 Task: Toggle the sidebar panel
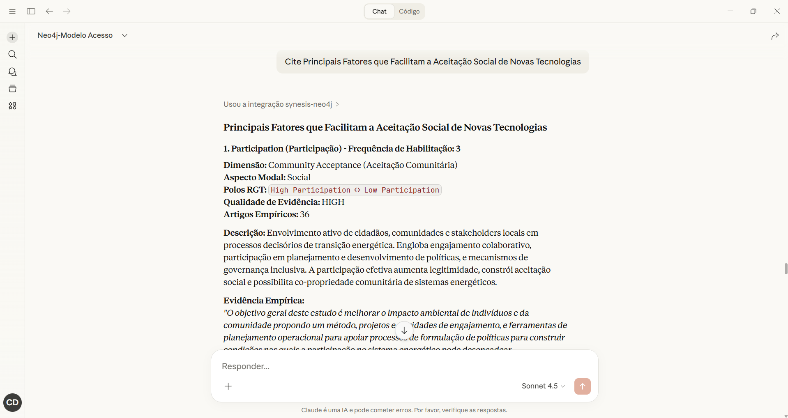click(x=31, y=11)
